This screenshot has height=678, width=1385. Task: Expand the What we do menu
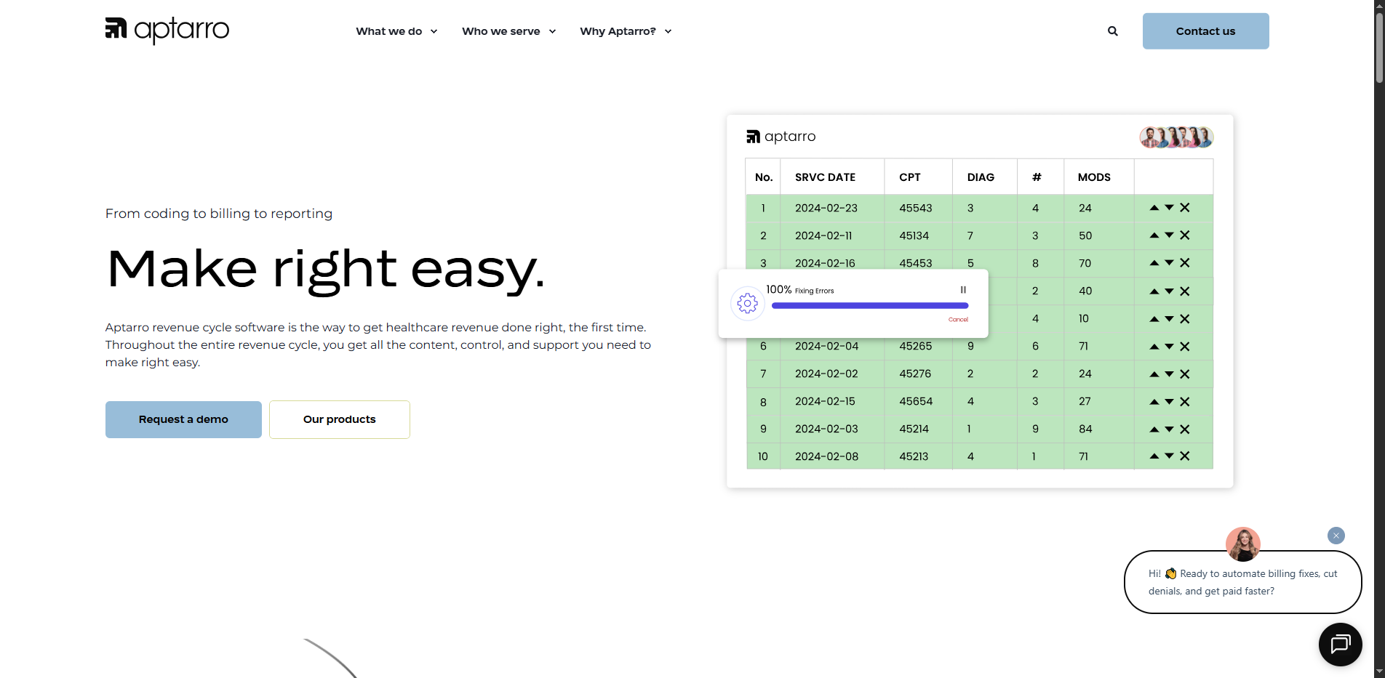396,31
